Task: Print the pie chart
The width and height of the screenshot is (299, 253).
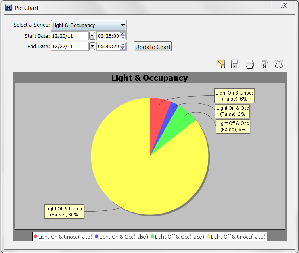Action: 250,64
